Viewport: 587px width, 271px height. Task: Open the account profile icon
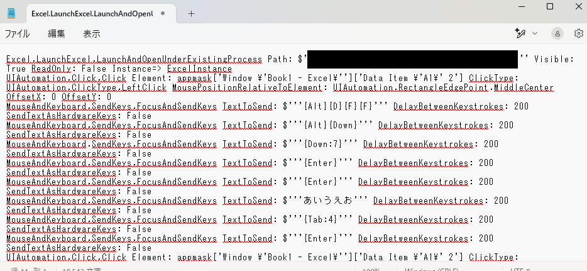tap(557, 33)
